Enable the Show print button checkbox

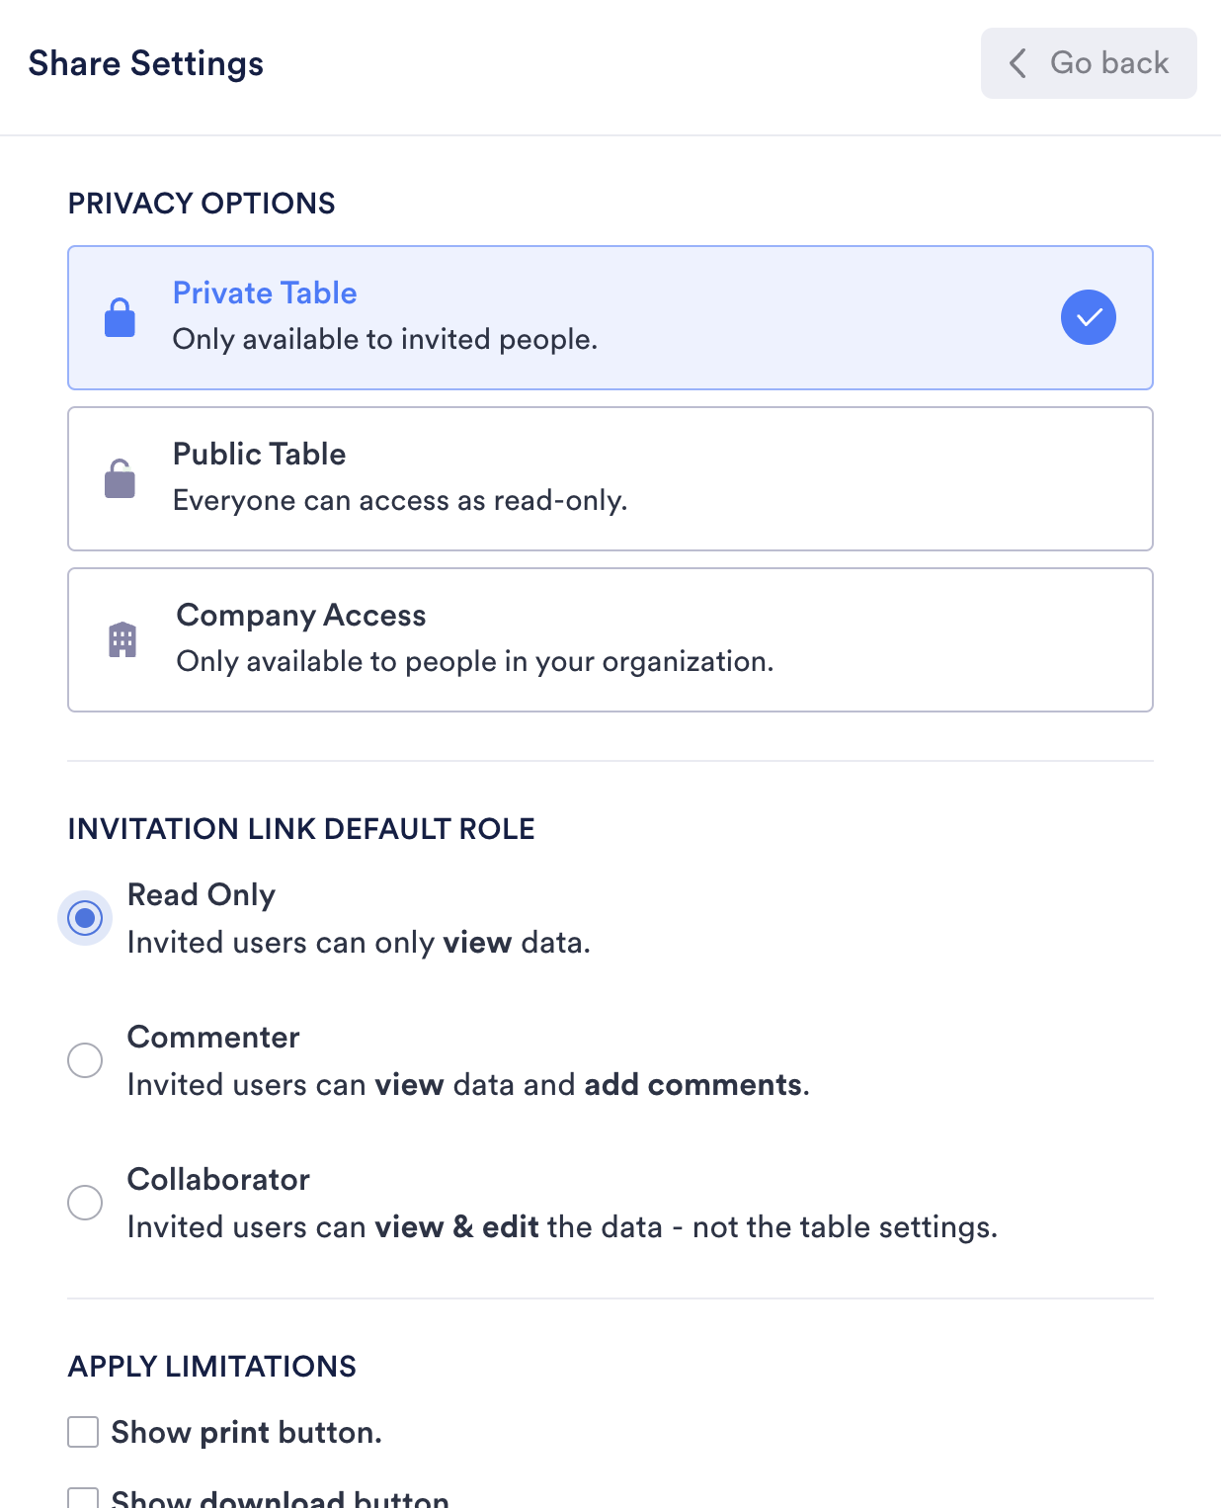[x=83, y=1432]
